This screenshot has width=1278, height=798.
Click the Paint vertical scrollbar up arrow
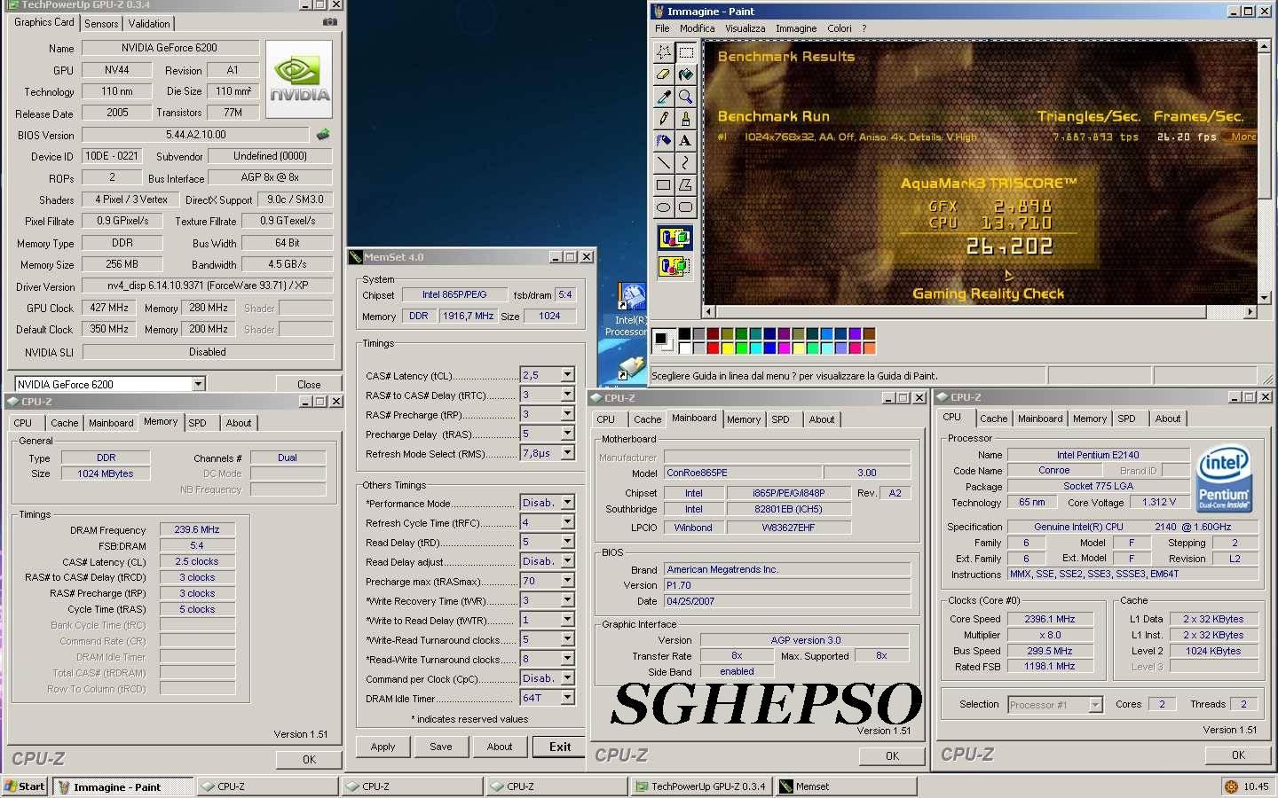click(1264, 47)
